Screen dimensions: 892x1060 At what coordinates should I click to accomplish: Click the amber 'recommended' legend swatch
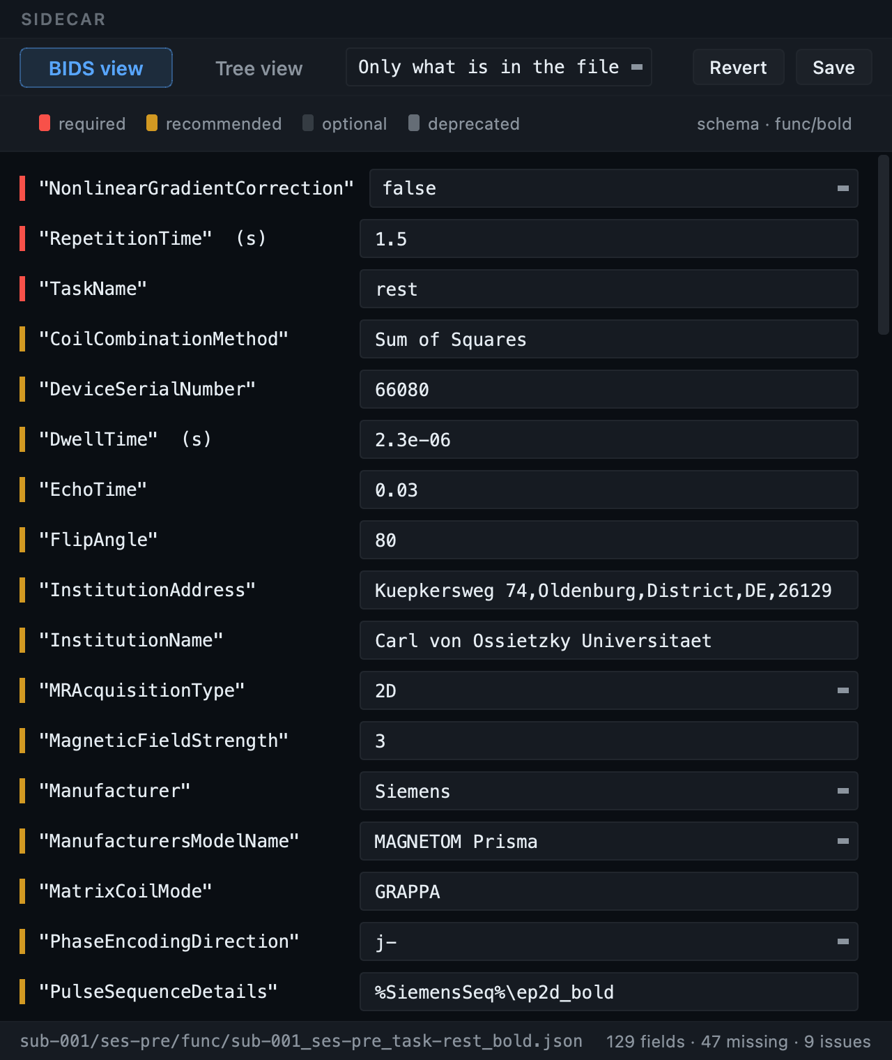coord(152,123)
